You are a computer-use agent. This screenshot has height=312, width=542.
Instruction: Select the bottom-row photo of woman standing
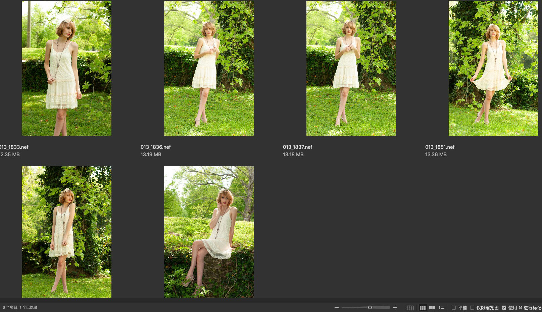point(66,232)
